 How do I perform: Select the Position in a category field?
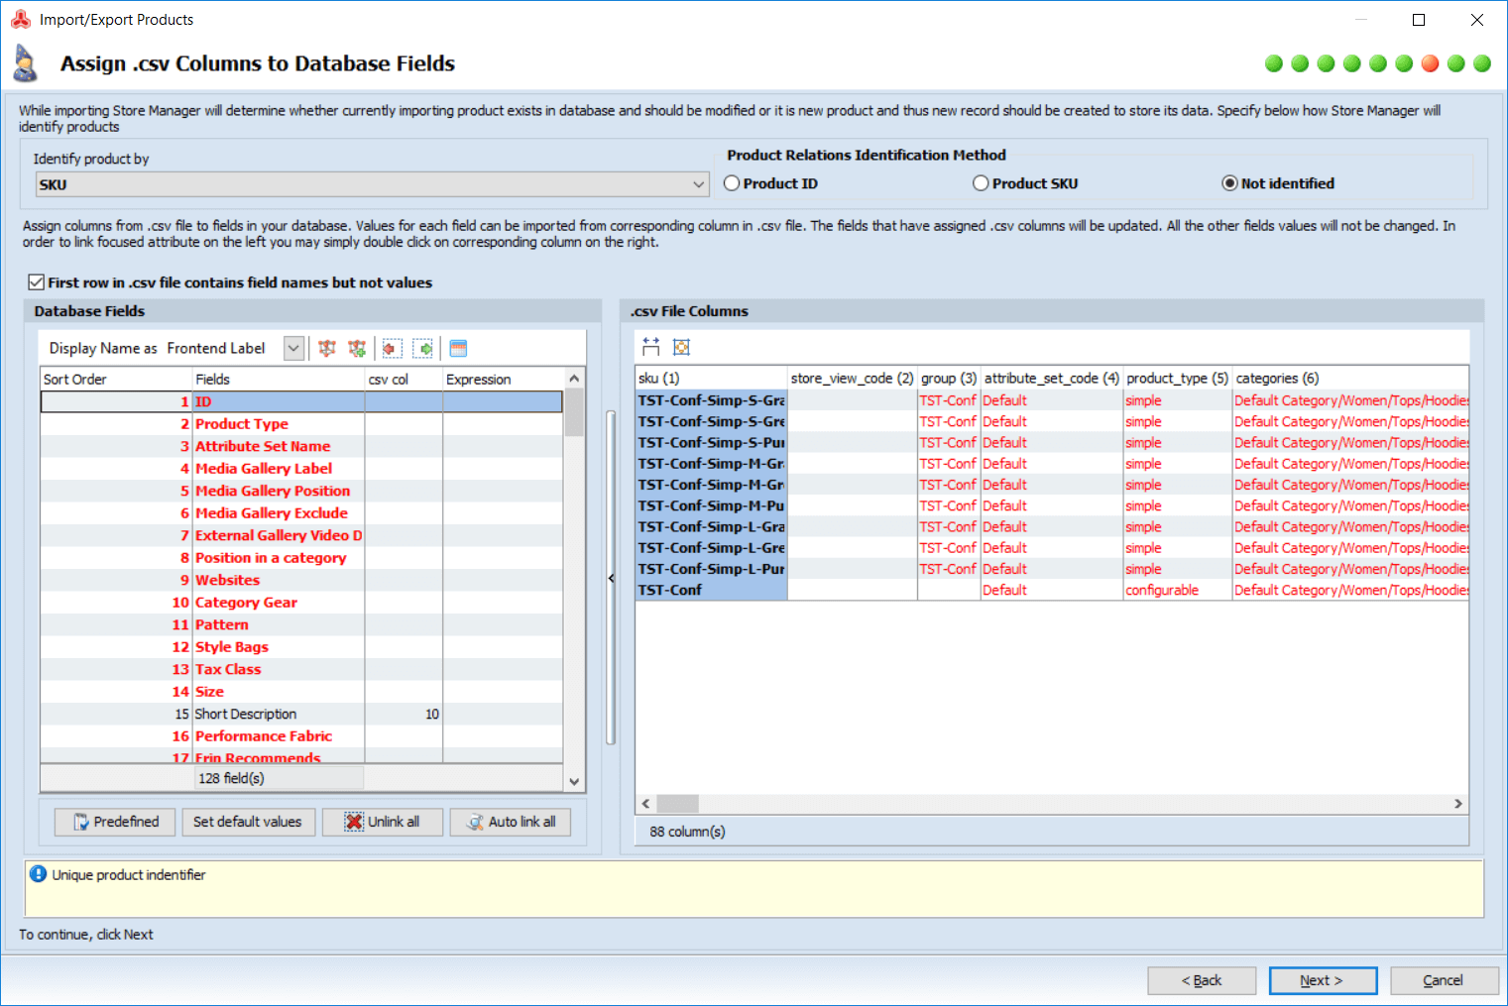[x=301, y=558]
